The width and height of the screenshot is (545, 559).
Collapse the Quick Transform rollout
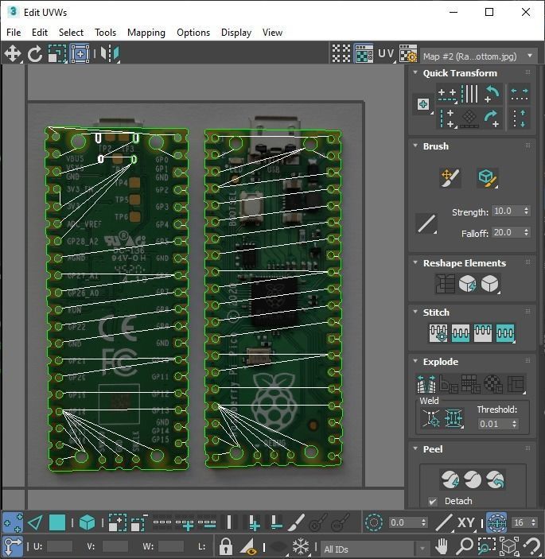click(415, 72)
